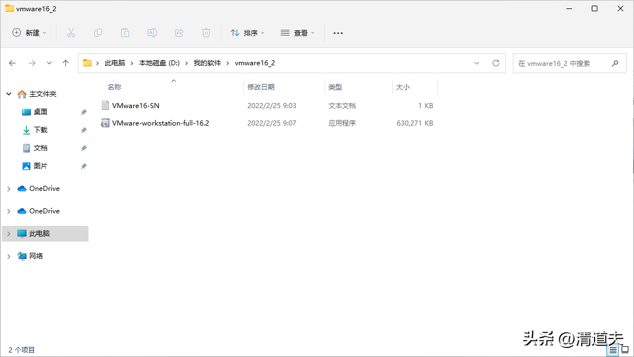Click 本地磁盘 (D:) breadcrumb
The height and width of the screenshot is (357, 634).
(x=159, y=63)
